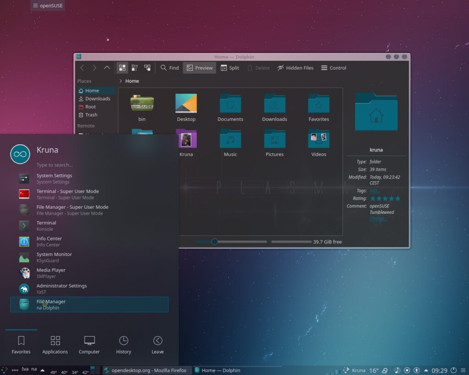Click the Change comment link
Screen dimensions: 469x375
(x=378, y=218)
